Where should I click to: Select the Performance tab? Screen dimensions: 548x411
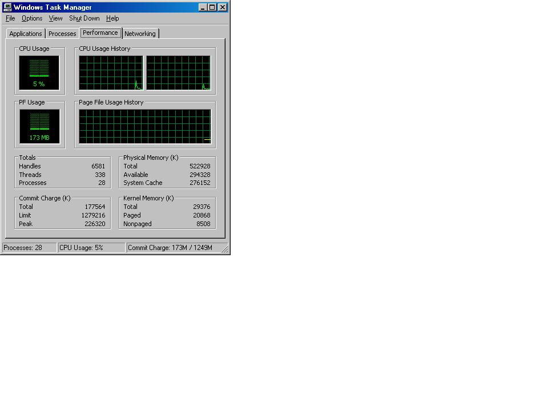(x=100, y=33)
